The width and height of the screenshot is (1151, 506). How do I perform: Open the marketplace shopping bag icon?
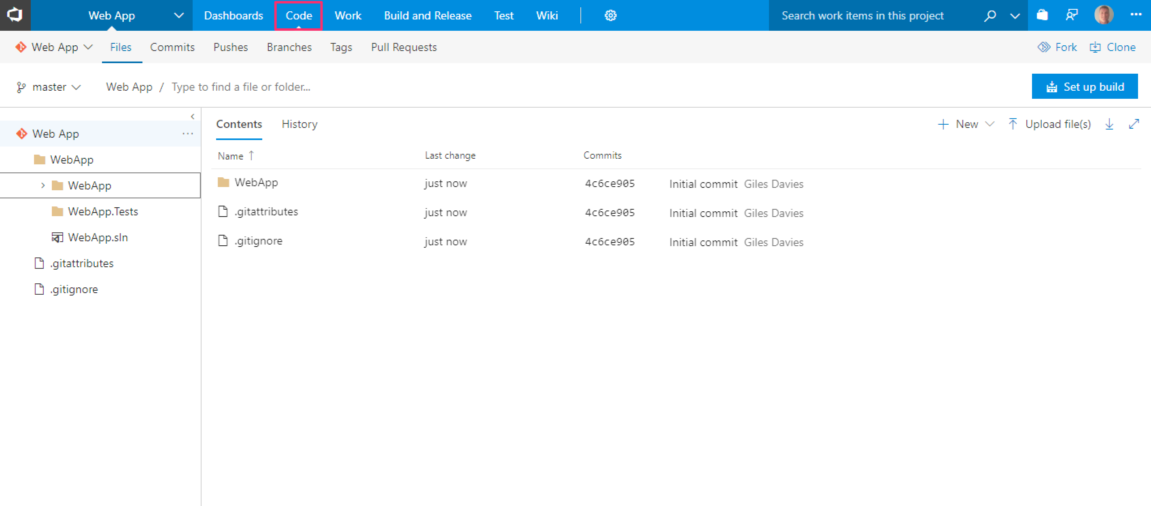(1042, 16)
